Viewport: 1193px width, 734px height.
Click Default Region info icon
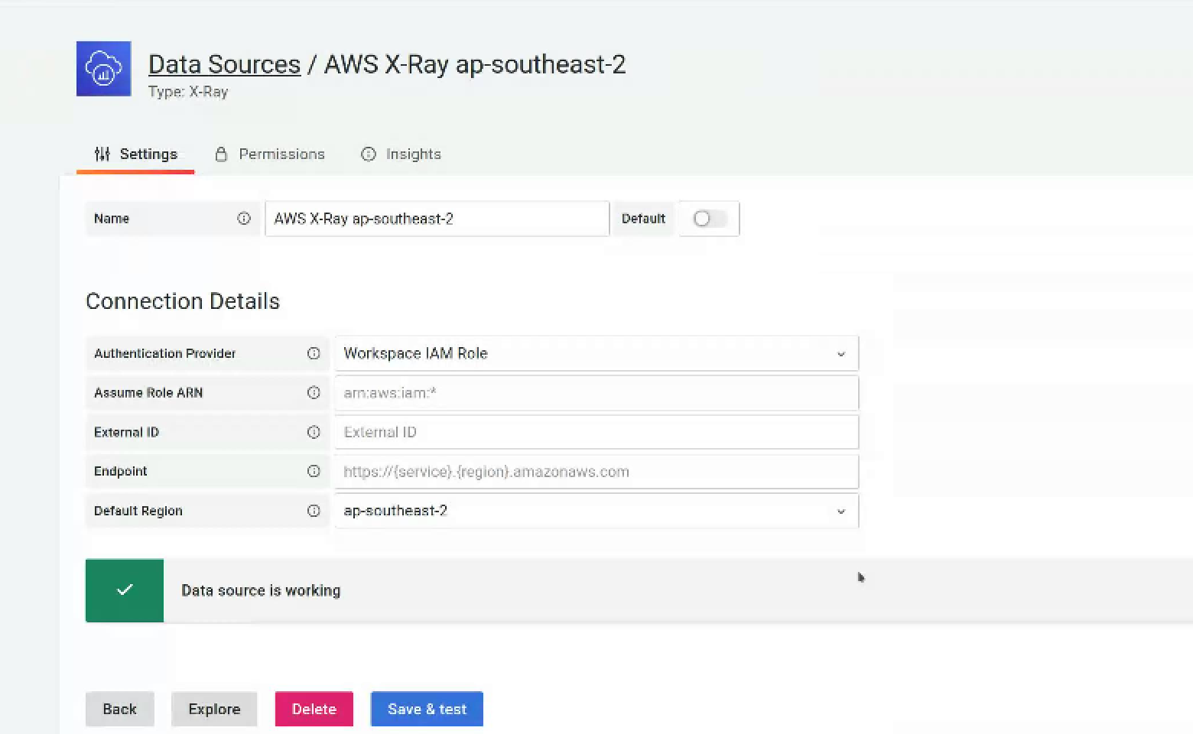(x=314, y=511)
